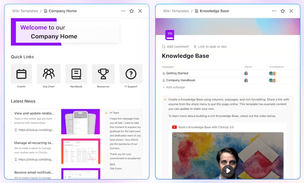Play the Knowledge Base video
Viewport: 304px width, 183px height.
[228, 171]
